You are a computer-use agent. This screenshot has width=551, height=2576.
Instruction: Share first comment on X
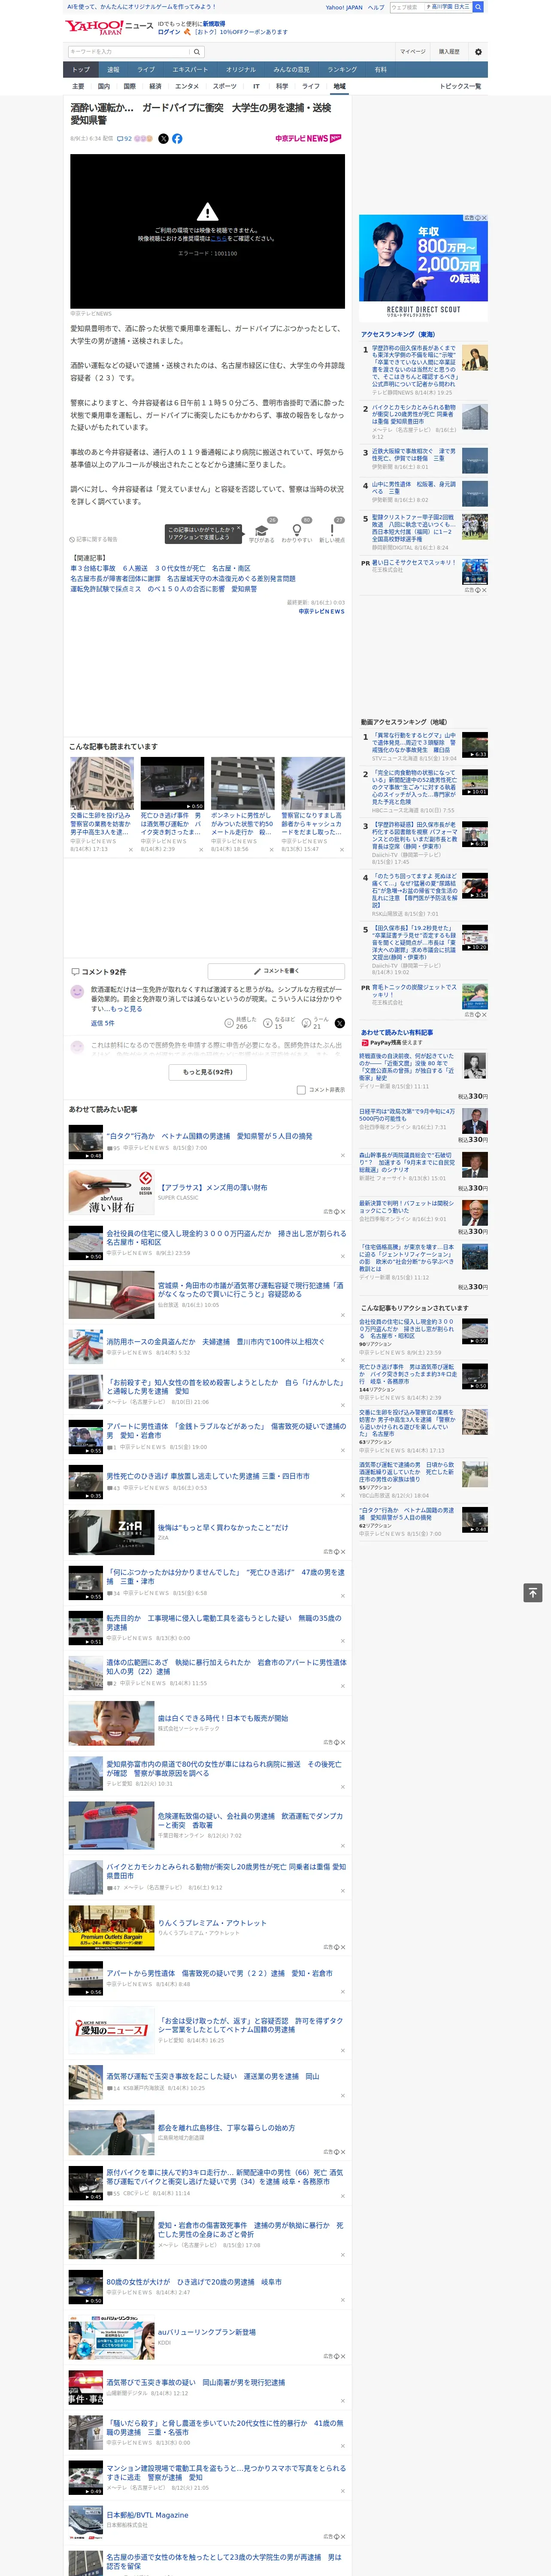(340, 1023)
